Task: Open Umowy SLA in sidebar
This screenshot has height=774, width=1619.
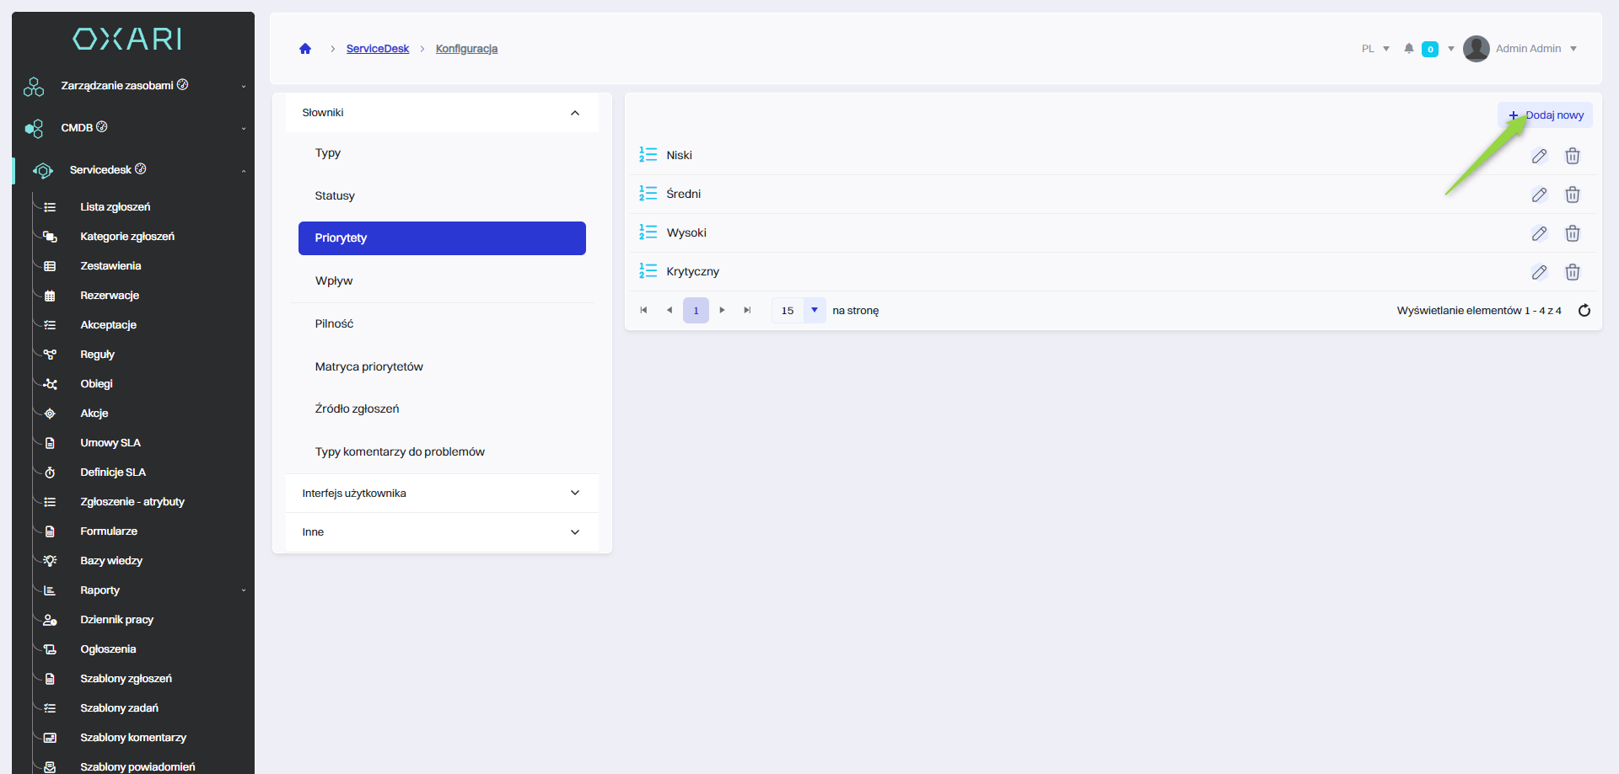Action: (110, 443)
